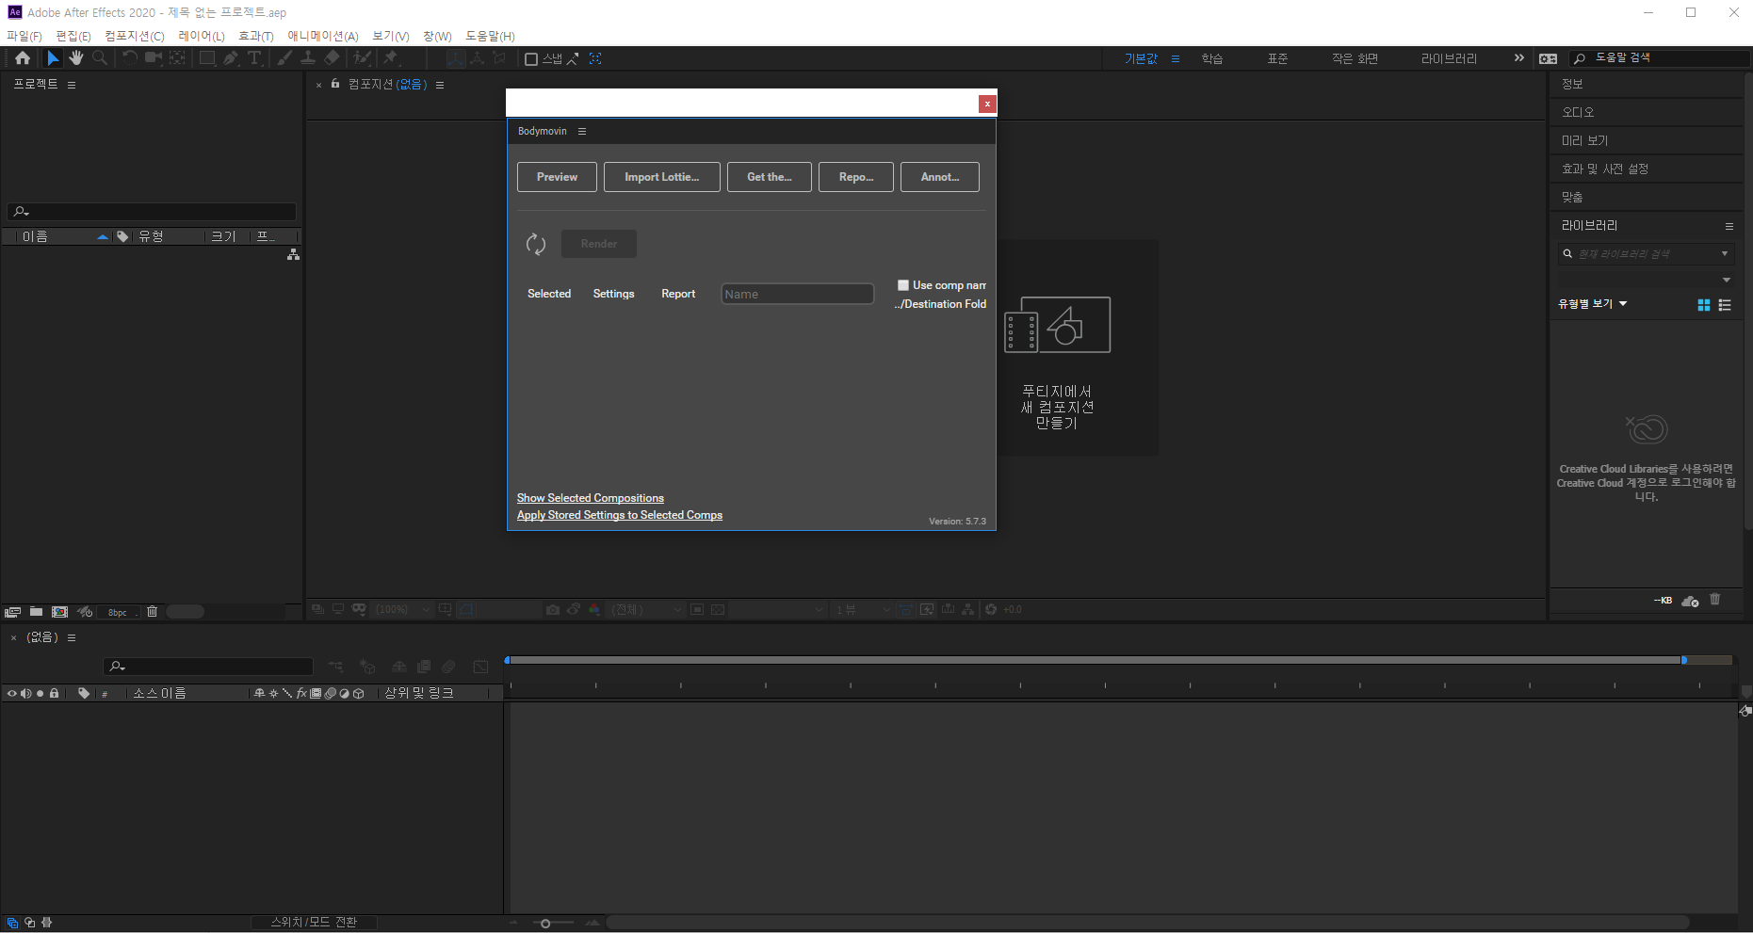
Task: Select the Eraser tool
Action: coord(332,58)
